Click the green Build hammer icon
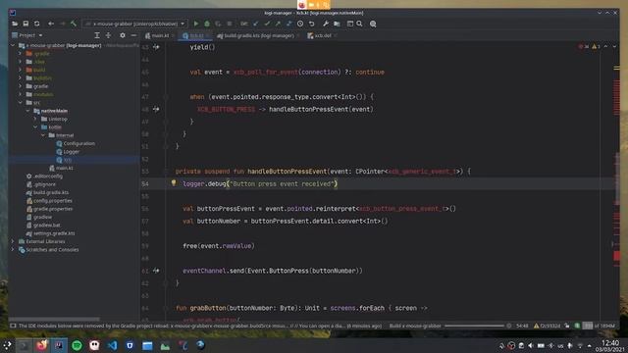Screen dimensions: 628x353 pos(74,24)
